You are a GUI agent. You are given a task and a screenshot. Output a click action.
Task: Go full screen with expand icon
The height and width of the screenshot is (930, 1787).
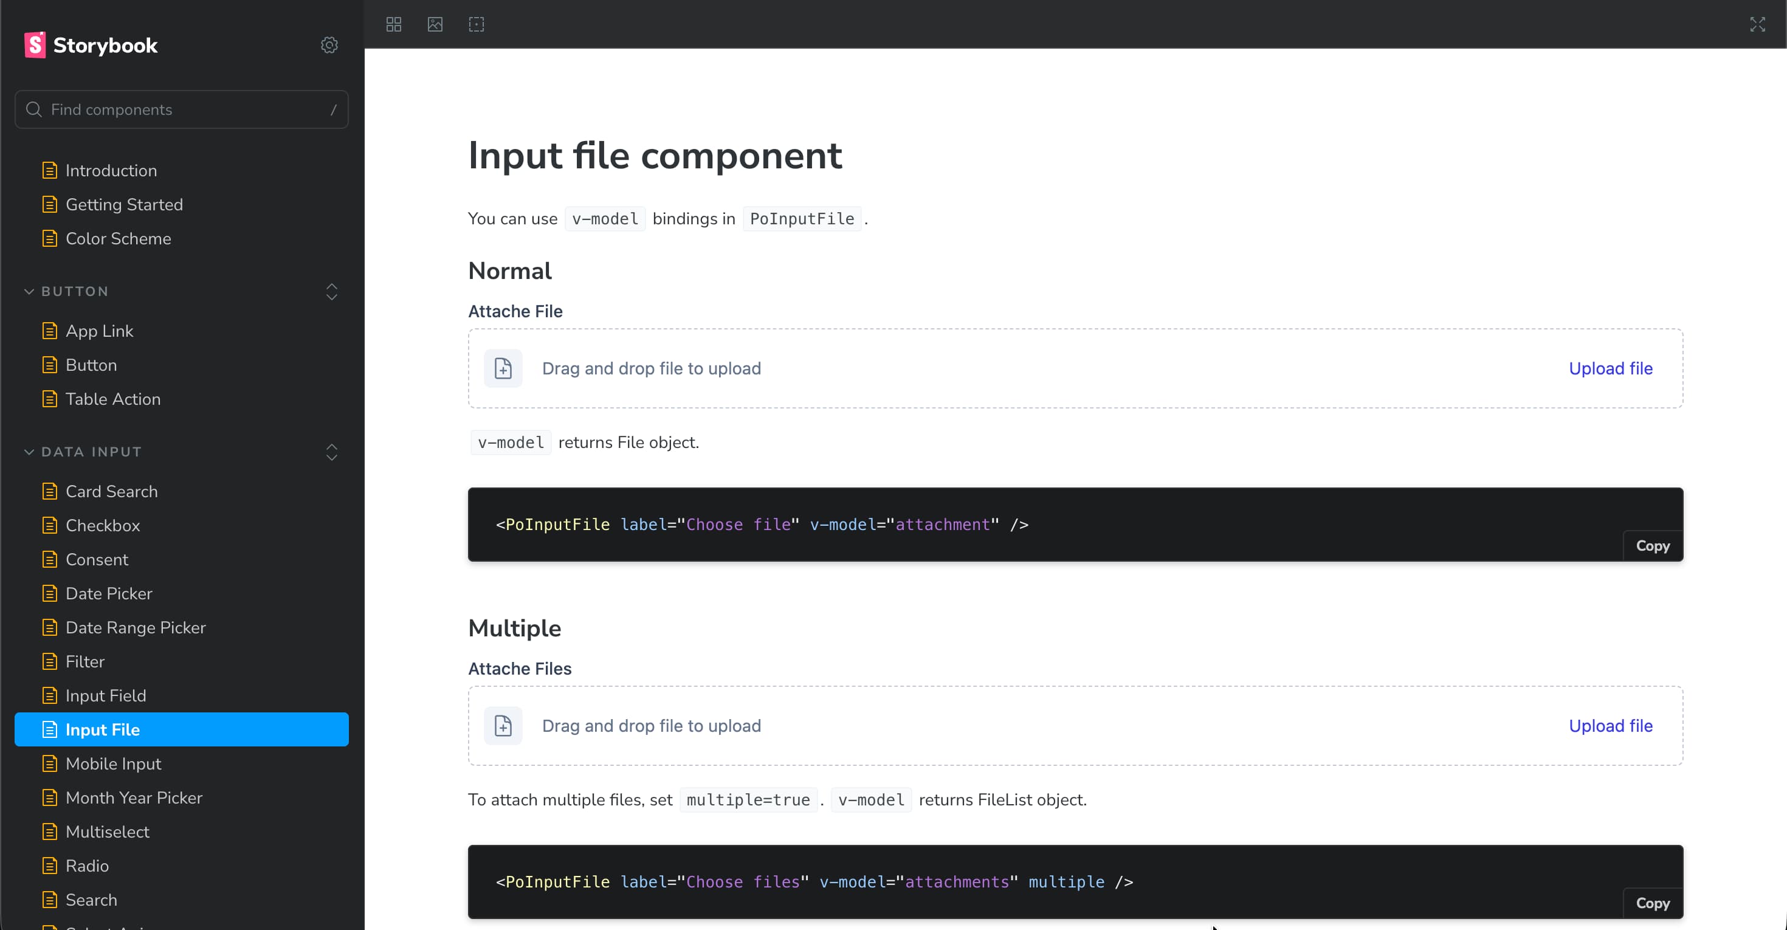click(x=1757, y=24)
